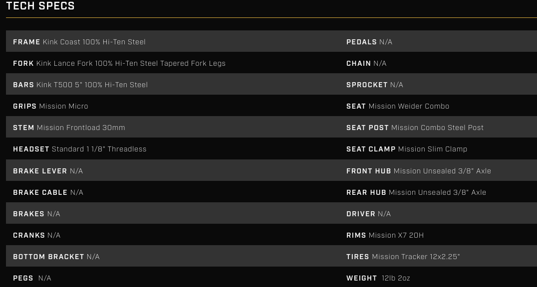Click the PEGS spec entry
Screen dimensions: 537x287
coord(32,278)
